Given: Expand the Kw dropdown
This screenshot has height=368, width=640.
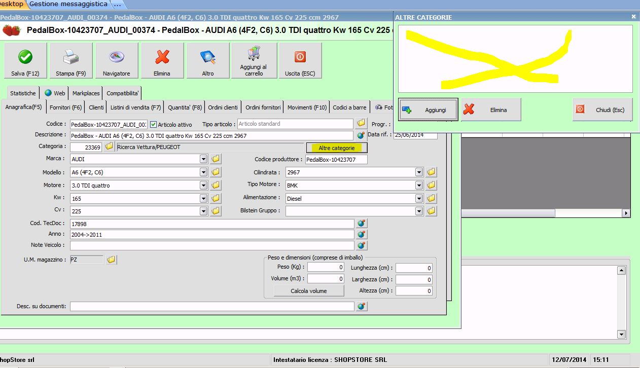Looking at the screenshot, I should tap(203, 198).
